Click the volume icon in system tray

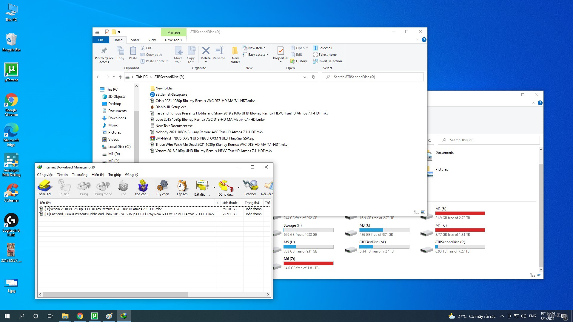click(523, 316)
